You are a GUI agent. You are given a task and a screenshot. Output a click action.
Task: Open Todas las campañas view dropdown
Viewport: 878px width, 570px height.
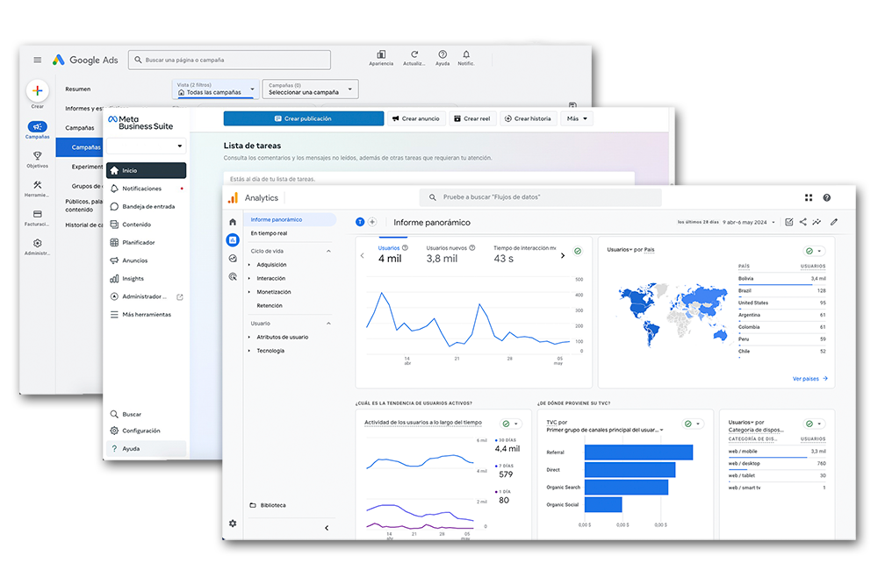coord(215,89)
